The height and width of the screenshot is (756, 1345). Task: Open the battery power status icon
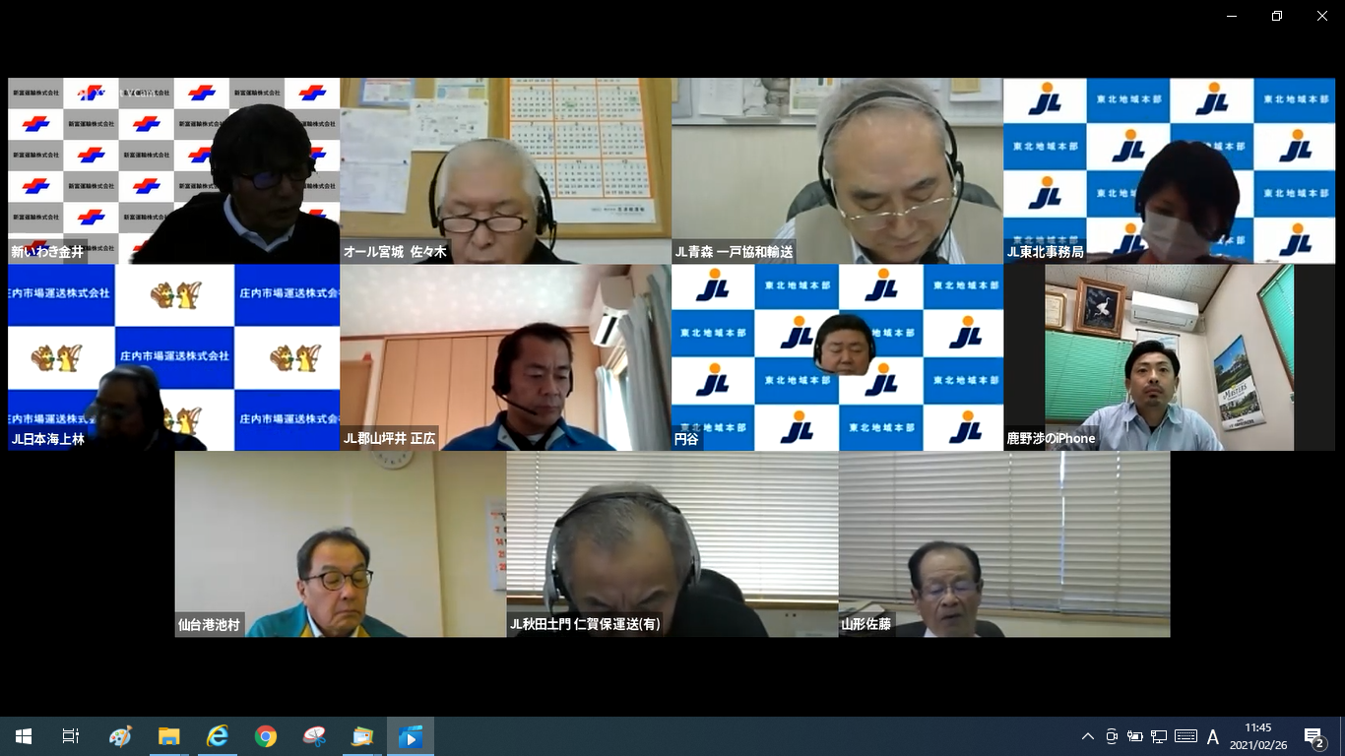coord(1135,736)
